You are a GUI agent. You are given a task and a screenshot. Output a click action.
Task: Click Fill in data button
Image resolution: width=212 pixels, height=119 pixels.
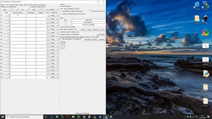[101, 34]
